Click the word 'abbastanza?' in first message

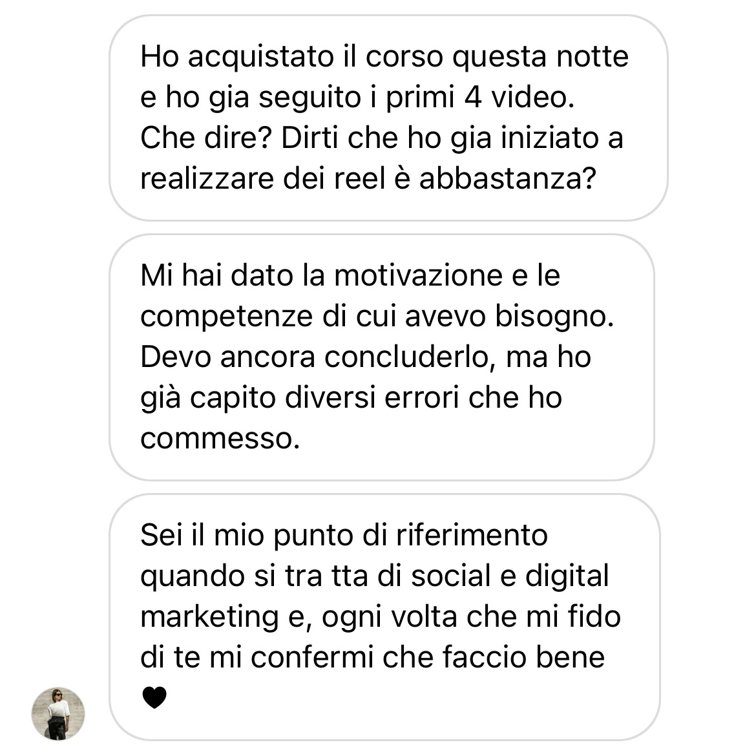tap(508, 178)
